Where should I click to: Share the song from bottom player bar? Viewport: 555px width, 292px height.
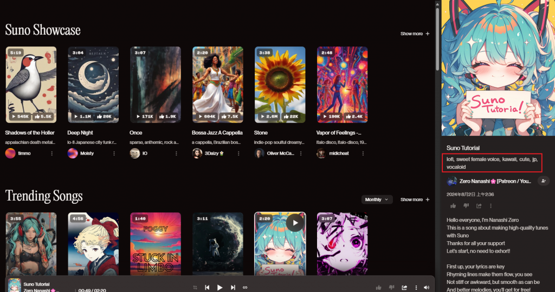[x=404, y=288]
